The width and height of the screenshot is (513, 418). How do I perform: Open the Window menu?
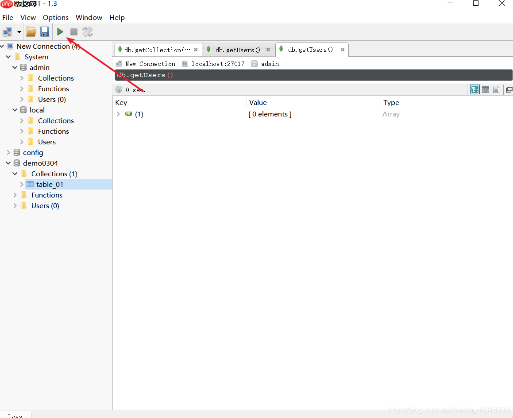tap(89, 17)
